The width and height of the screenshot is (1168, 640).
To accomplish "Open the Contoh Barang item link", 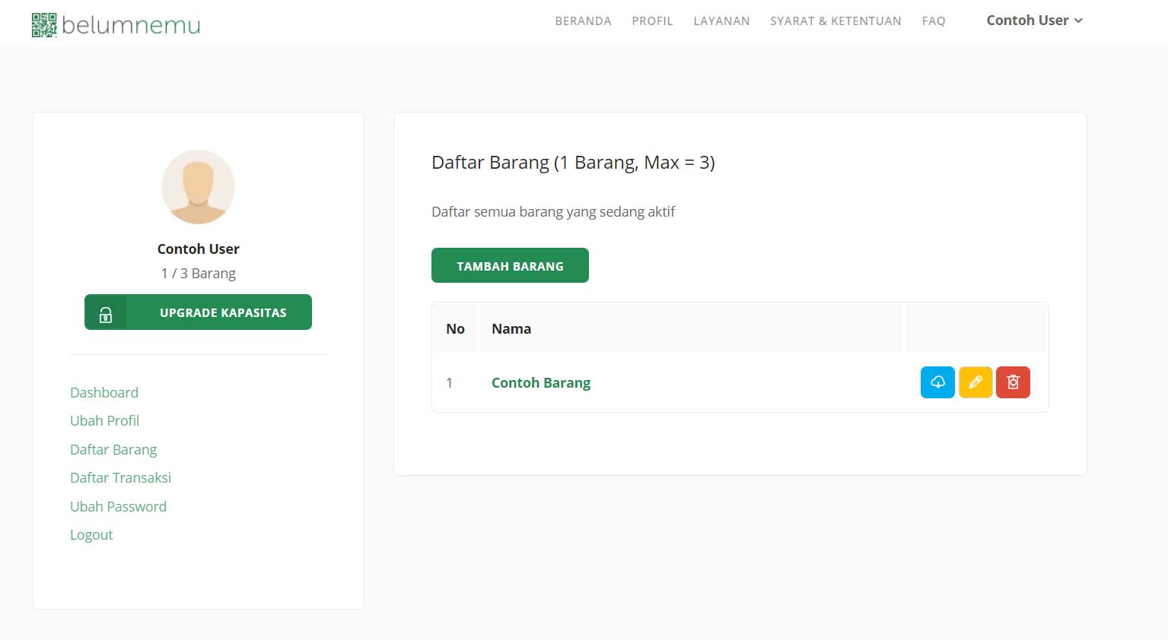I will point(541,382).
